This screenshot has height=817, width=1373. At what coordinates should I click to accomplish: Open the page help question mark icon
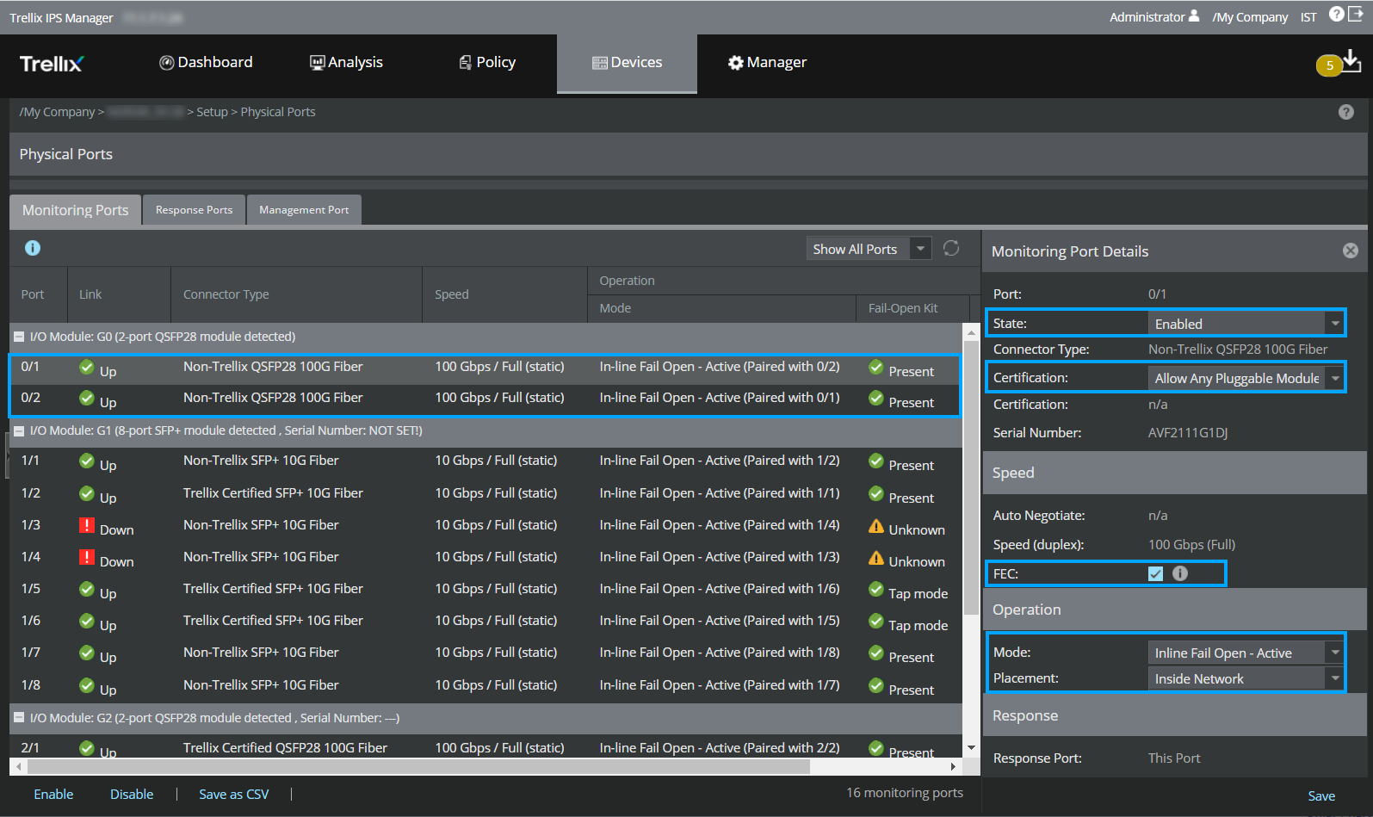point(1346,112)
